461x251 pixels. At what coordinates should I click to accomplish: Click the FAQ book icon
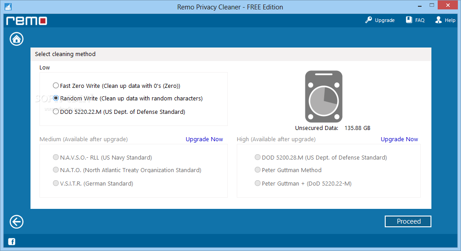409,20
